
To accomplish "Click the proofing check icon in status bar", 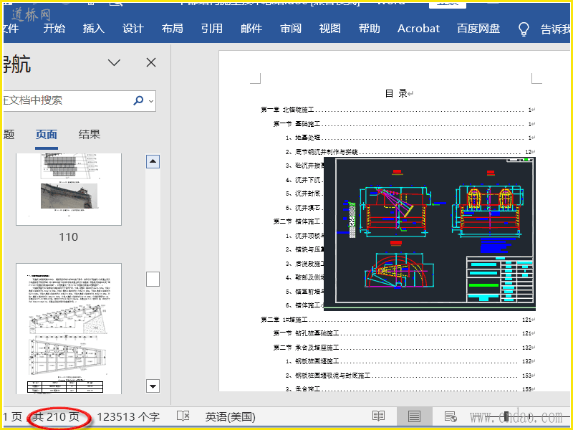I will point(183,416).
